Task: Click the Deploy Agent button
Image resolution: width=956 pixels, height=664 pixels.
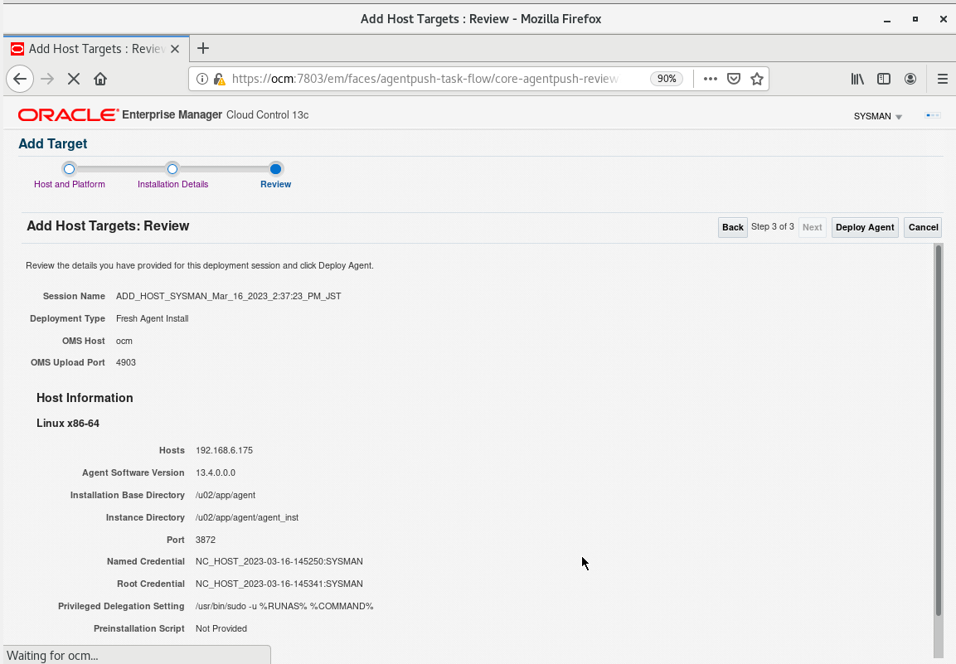Action: [x=865, y=227]
